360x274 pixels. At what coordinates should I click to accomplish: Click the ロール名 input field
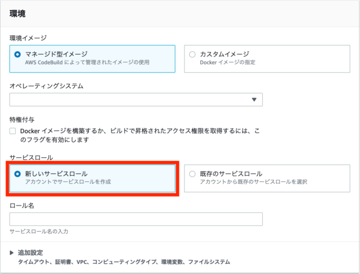click(x=136, y=219)
